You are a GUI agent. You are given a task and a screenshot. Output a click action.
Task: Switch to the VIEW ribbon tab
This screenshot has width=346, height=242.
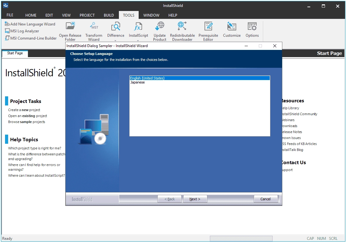click(x=66, y=15)
